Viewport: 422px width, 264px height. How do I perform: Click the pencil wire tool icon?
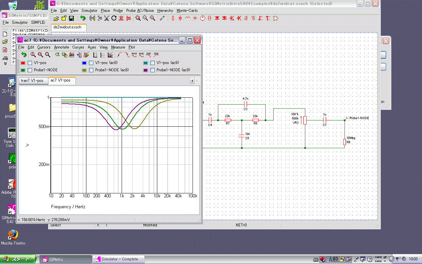pyautogui.click(x=162, y=18)
